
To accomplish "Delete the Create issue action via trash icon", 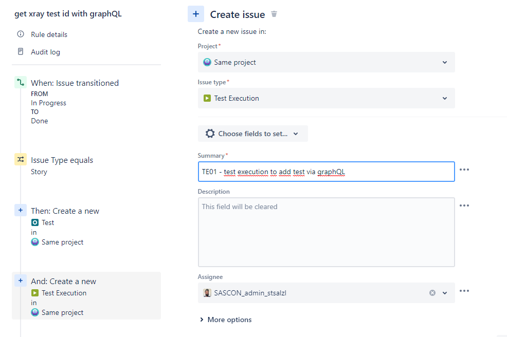I will pyautogui.click(x=274, y=14).
